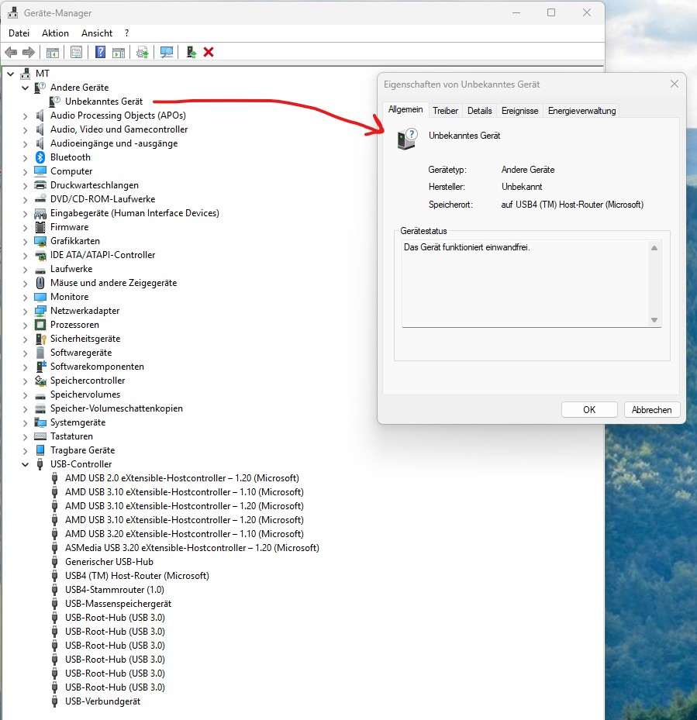Click Gerätestatus scrollbar up arrow
Screen dimensions: 697x720
(654, 248)
